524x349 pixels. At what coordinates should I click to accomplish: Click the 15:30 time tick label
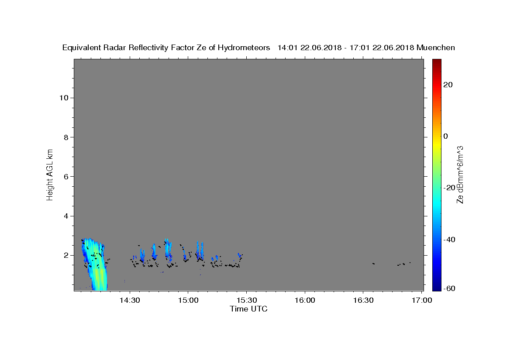(246, 300)
